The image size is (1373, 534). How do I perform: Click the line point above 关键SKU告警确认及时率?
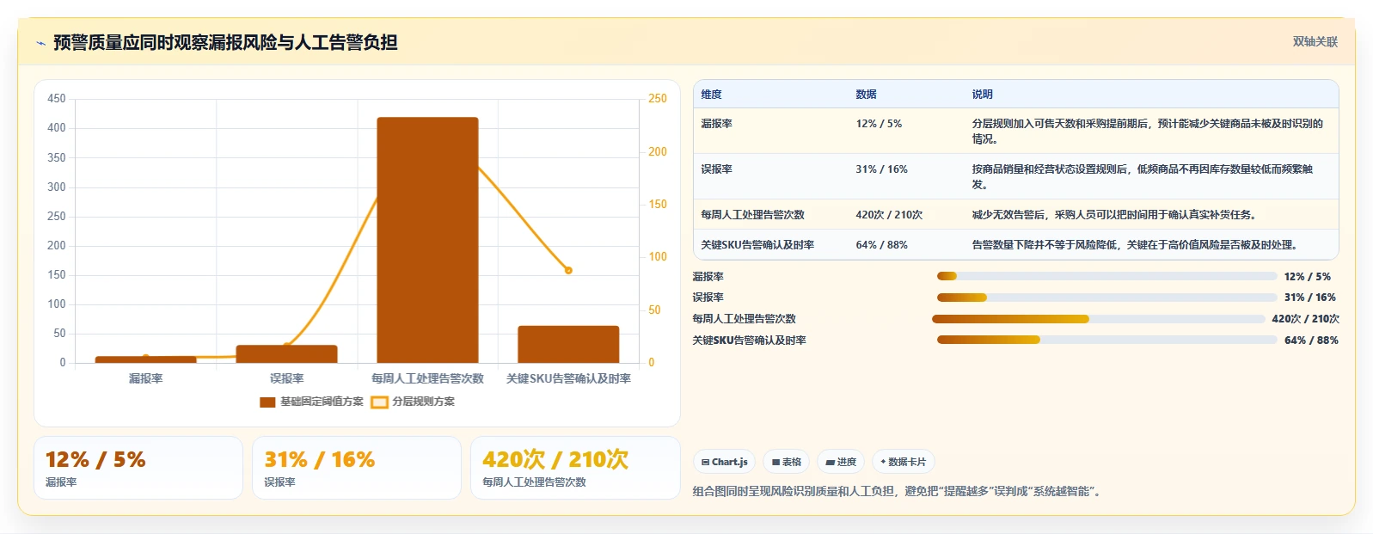pos(568,270)
